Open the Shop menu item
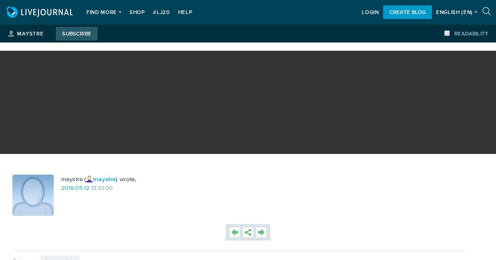This screenshot has width=496, height=260. click(x=137, y=12)
